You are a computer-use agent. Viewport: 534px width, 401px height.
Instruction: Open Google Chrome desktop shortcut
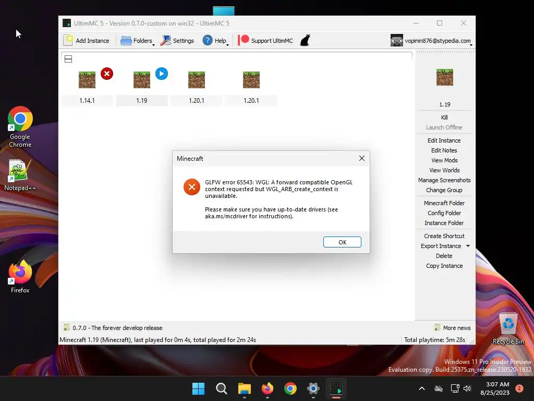tap(20, 127)
